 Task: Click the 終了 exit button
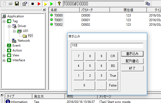pyautogui.click(x=132, y=68)
